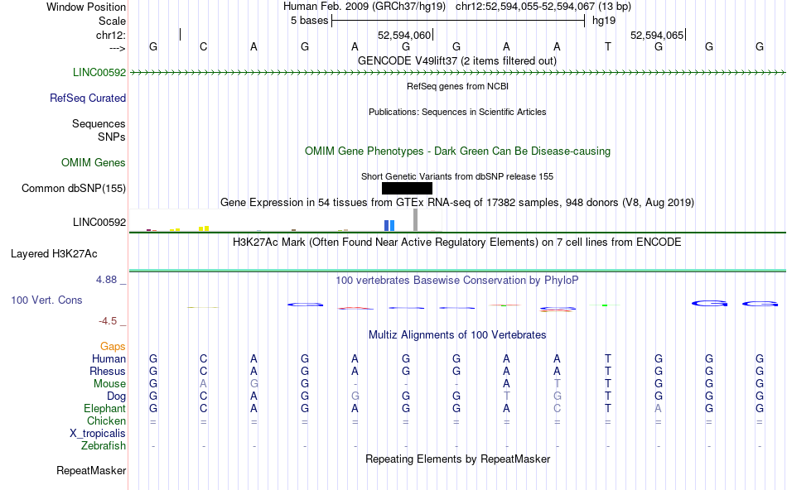Click the T base in reference sequence row
Image resolution: width=787 pixels, height=490 pixels.
(608, 46)
